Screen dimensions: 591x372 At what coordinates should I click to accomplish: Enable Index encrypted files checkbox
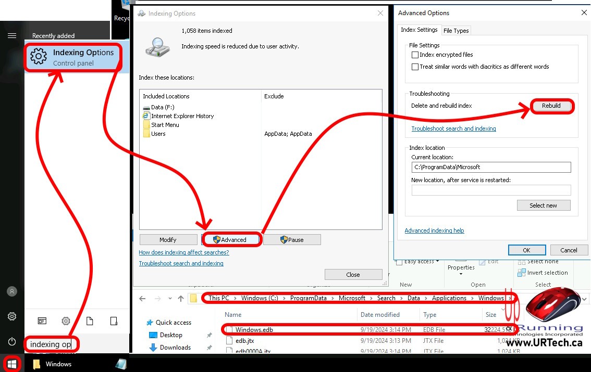(x=415, y=55)
